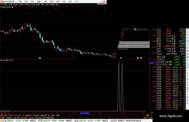This screenshot has width=189, height=122.
Task: Switch to 30分钟 period tab
Action: pos(27,5)
